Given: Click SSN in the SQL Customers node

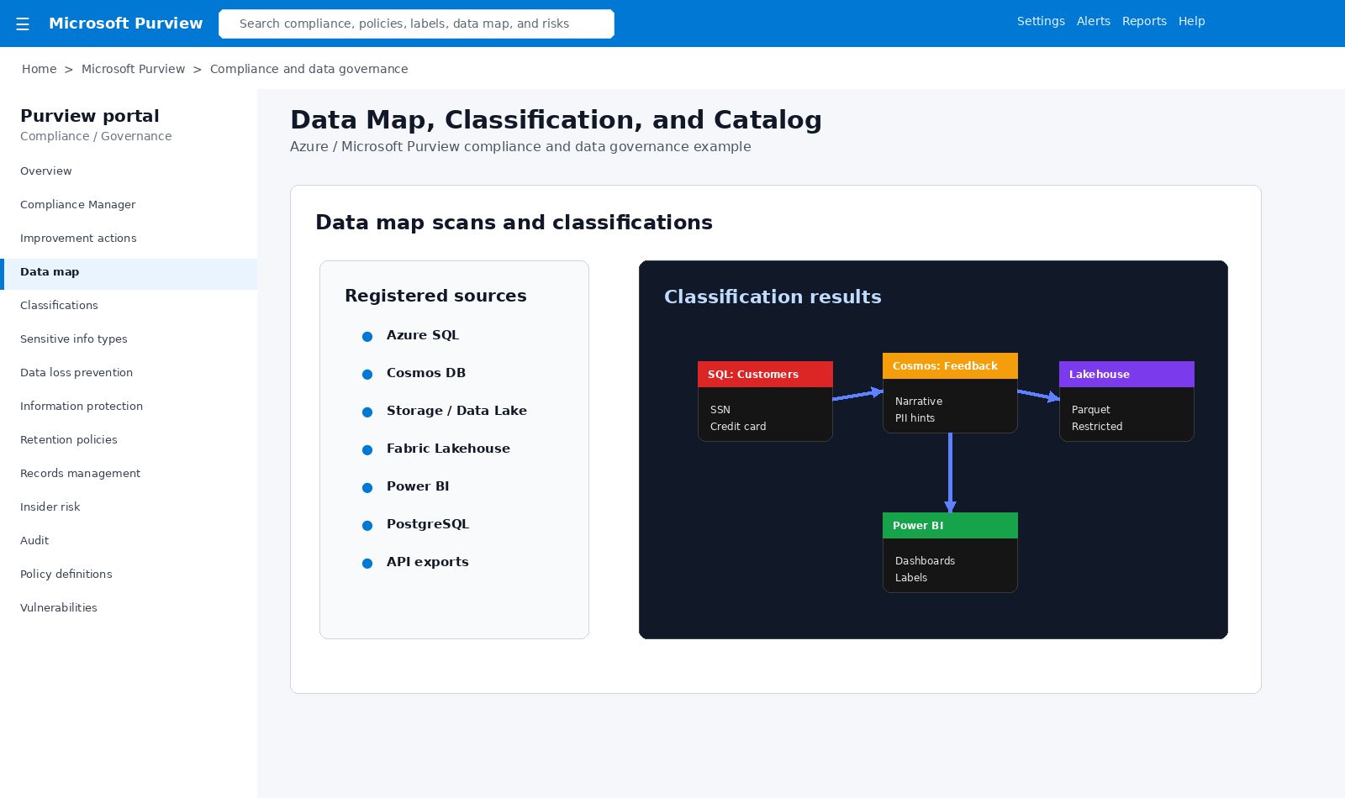Looking at the screenshot, I should pos(720,410).
